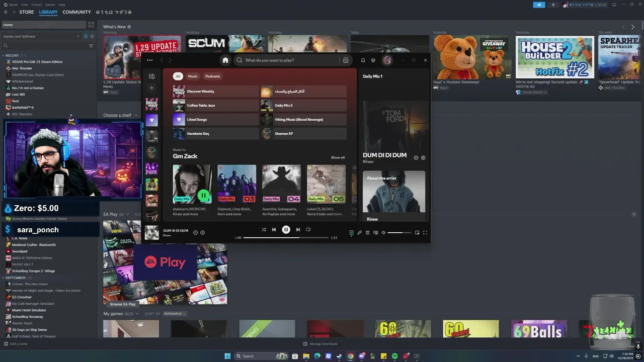Expand EA Play shelf dropdown
The image size is (644, 362).
point(127,214)
